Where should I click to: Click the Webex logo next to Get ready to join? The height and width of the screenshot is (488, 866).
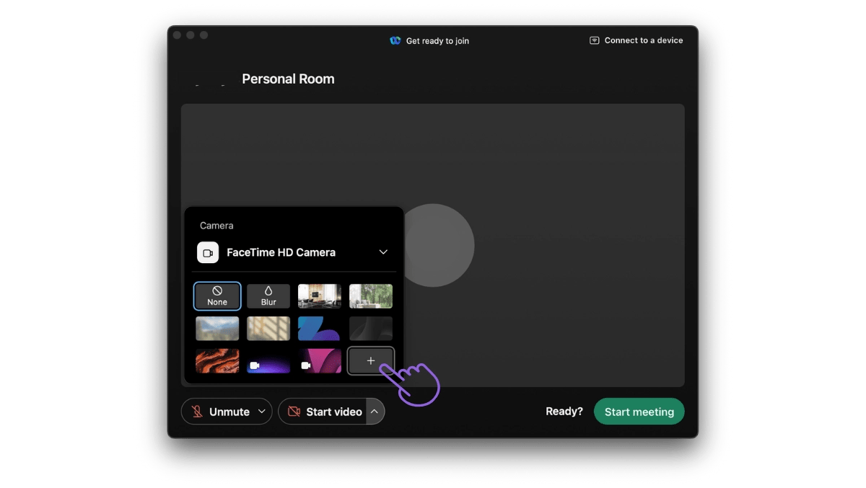395,41
